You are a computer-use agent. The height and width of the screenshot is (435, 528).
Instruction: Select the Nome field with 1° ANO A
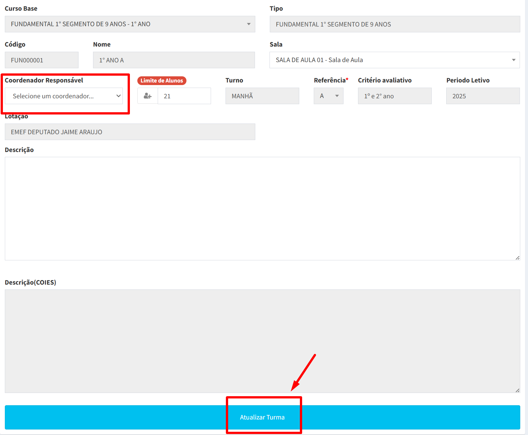pos(174,60)
